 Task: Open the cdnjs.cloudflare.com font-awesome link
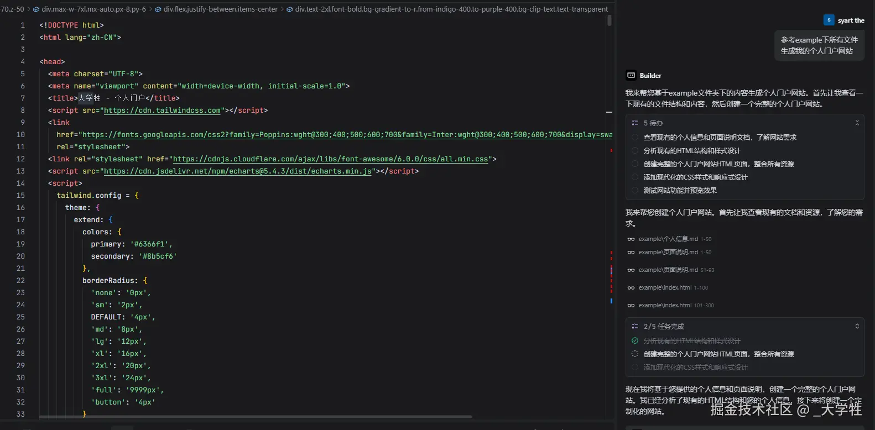[x=331, y=159]
